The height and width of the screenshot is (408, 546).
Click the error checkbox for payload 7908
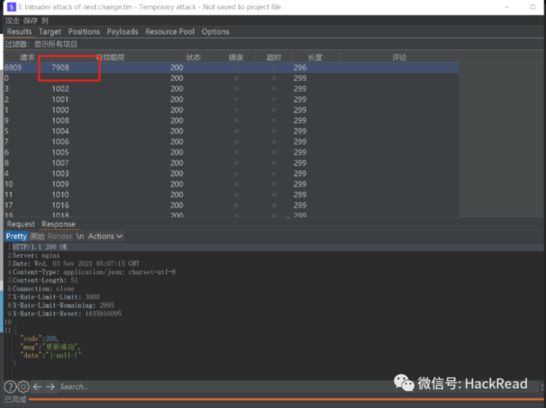click(236, 67)
